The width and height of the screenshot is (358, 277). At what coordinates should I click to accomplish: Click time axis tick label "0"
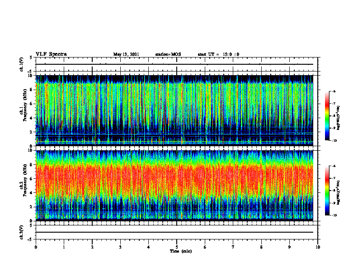[x=36, y=247]
